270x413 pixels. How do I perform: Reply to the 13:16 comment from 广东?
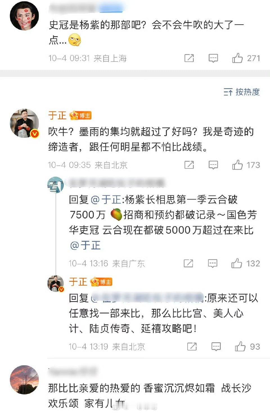pos(212,263)
